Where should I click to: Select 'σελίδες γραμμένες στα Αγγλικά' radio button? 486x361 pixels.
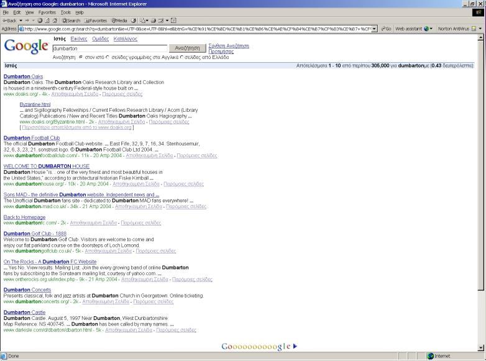(x=108, y=57)
